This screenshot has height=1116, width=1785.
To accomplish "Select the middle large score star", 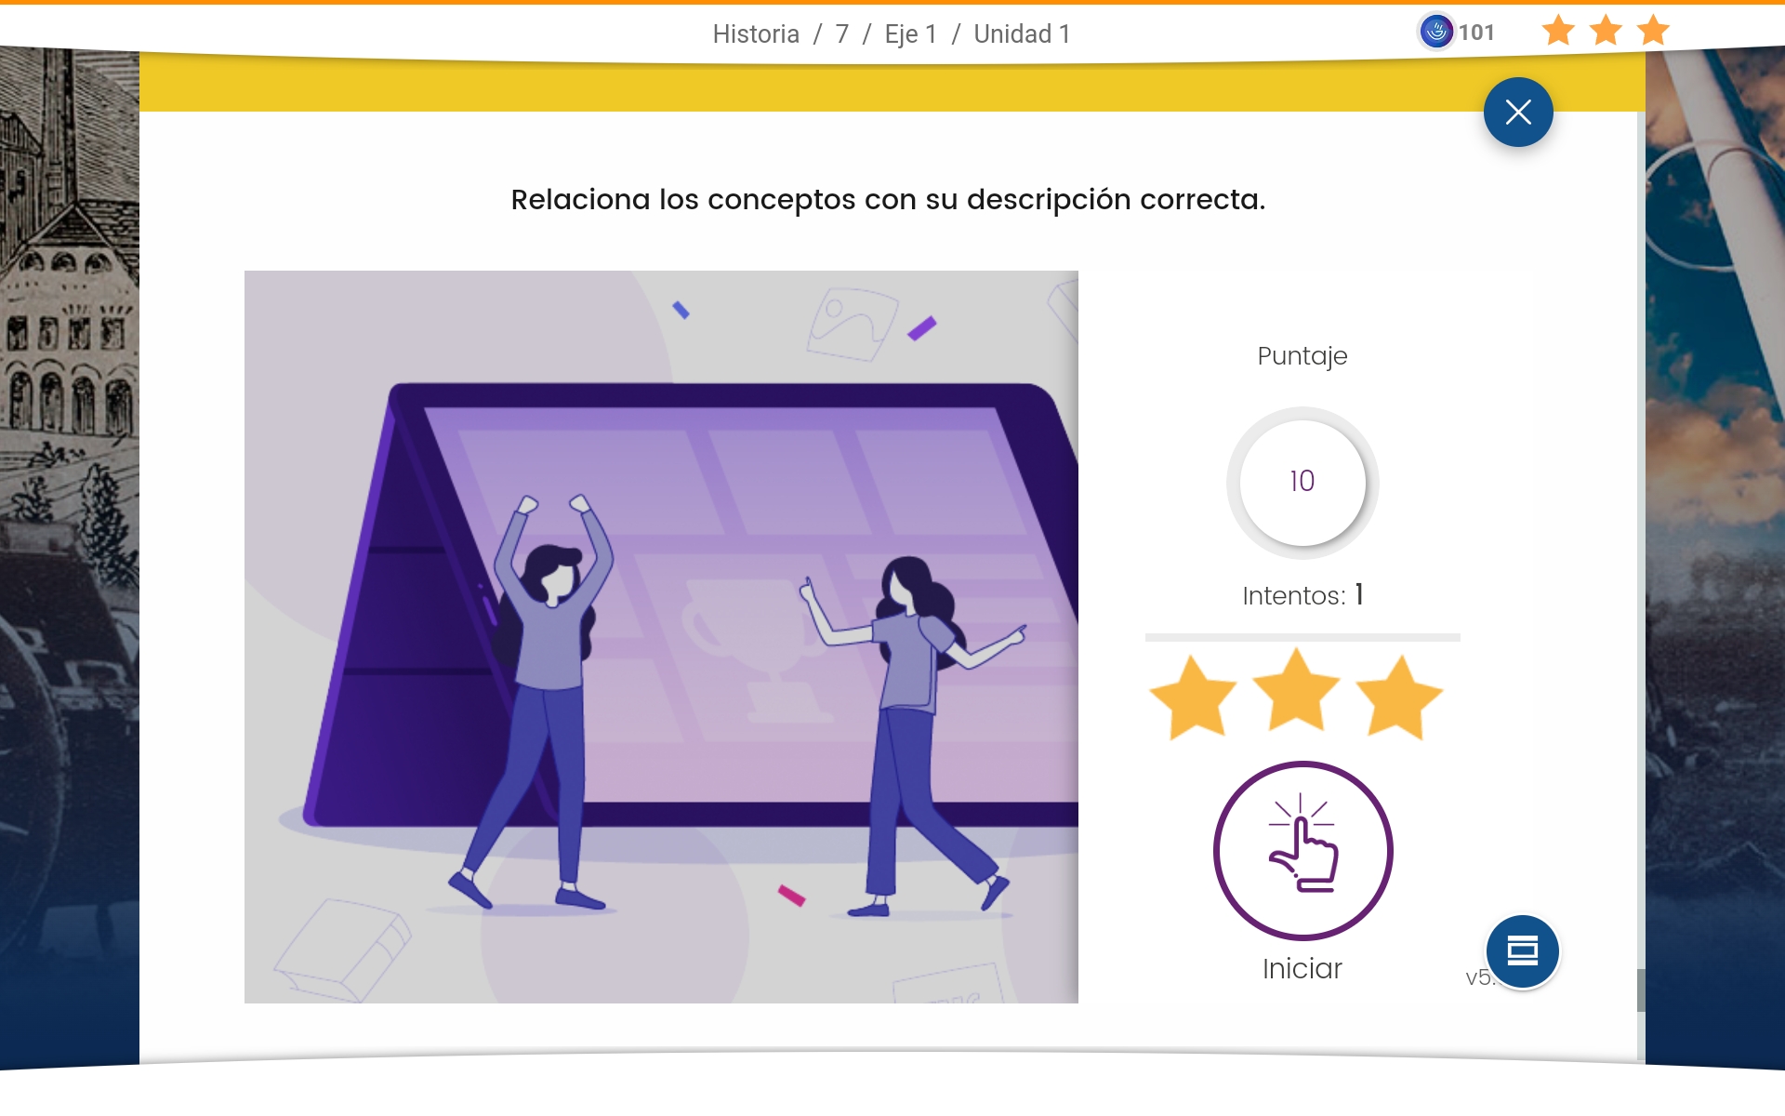I will tap(1296, 693).
